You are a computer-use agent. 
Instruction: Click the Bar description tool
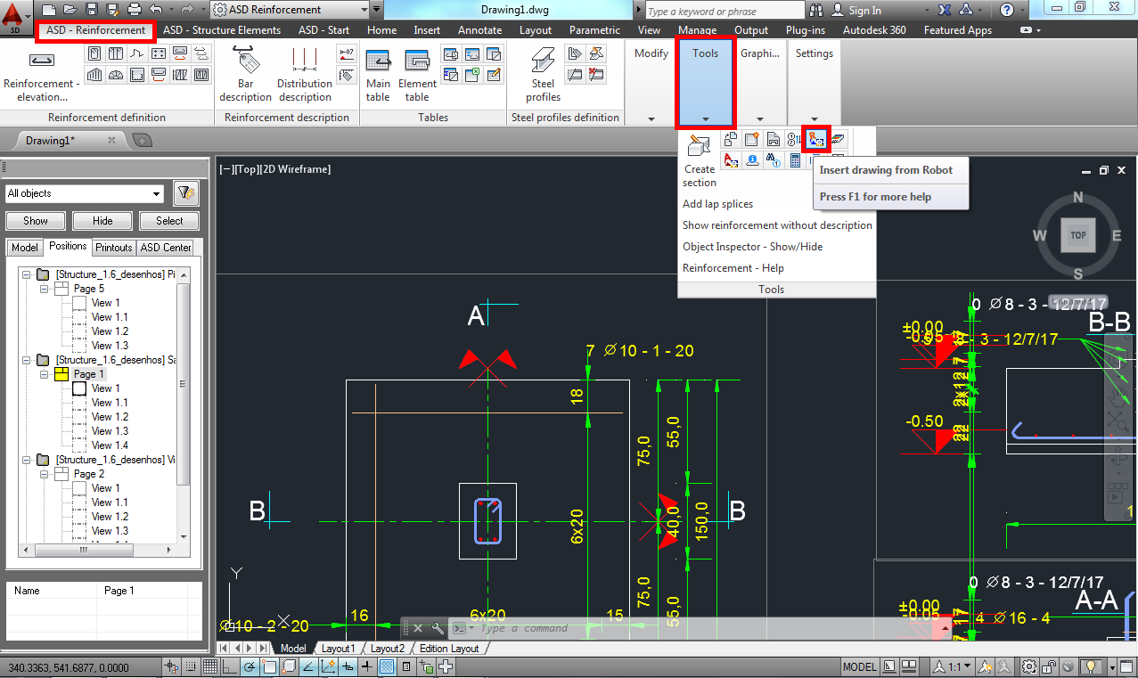pos(245,73)
